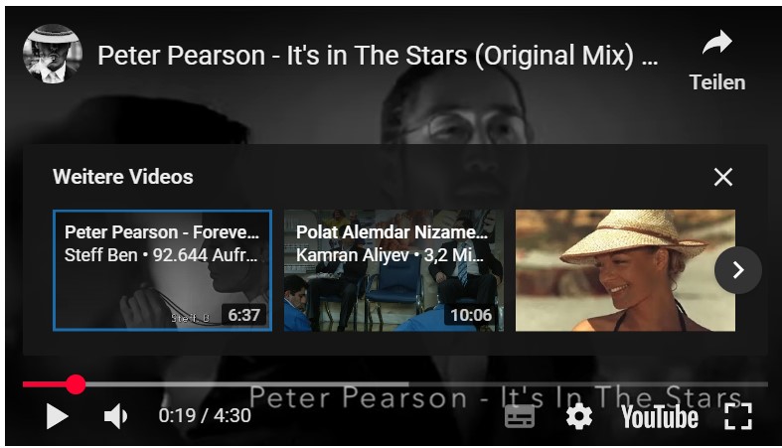
Task: Click the Steff Ben channel name text
Action: coord(100,255)
